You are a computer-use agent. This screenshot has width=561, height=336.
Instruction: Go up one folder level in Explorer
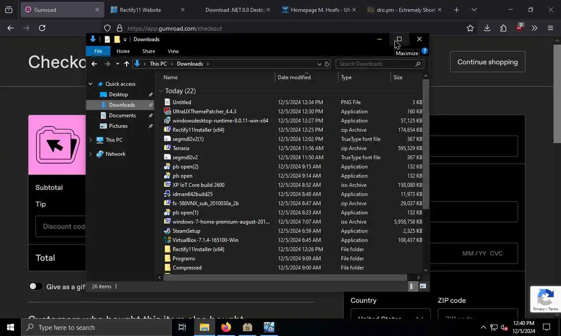click(x=127, y=64)
